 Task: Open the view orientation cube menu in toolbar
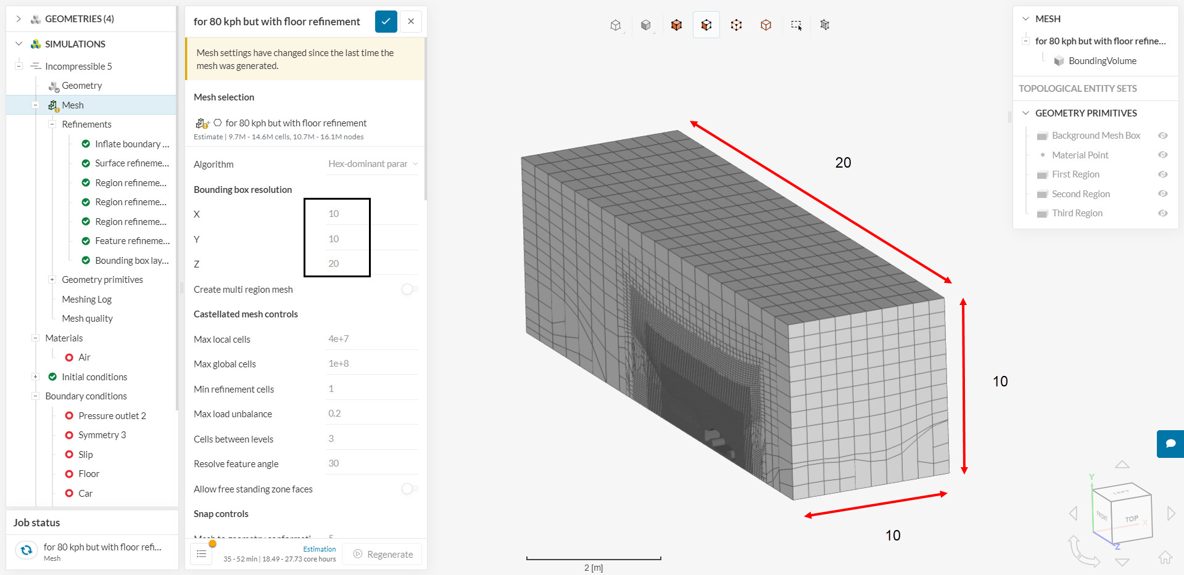point(616,25)
